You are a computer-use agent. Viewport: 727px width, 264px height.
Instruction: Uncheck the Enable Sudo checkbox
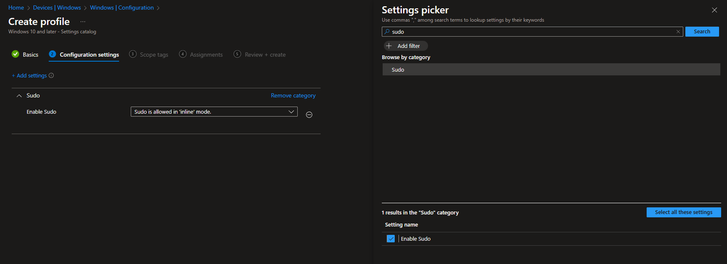click(x=391, y=239)
